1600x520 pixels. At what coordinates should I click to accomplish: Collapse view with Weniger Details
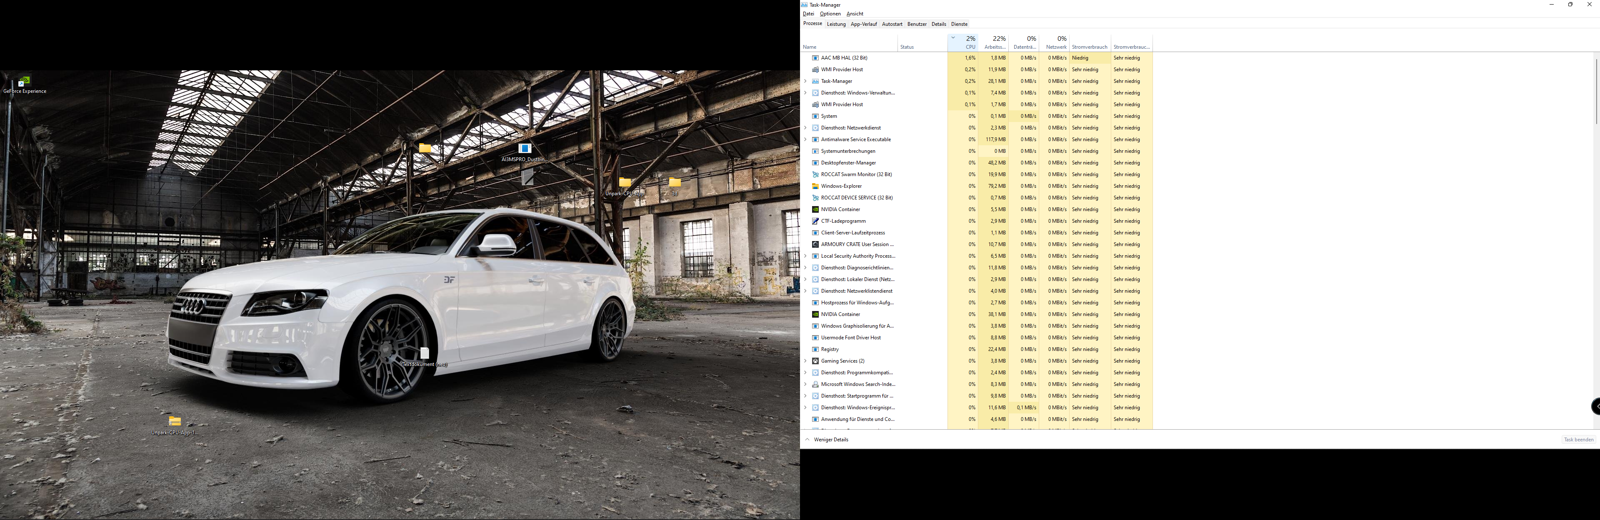830,439
